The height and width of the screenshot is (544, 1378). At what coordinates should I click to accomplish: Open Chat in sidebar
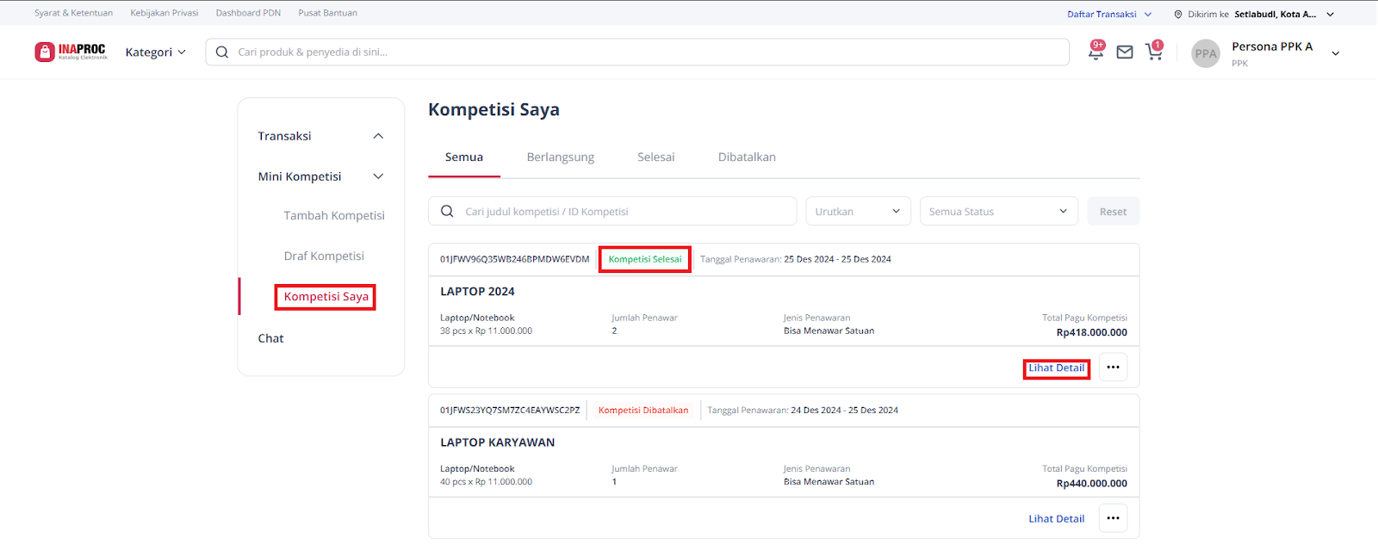270,338
